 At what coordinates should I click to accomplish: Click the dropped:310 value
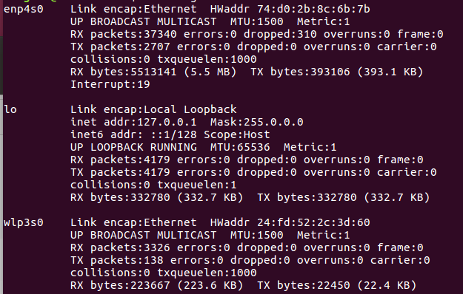click(280, 34)
